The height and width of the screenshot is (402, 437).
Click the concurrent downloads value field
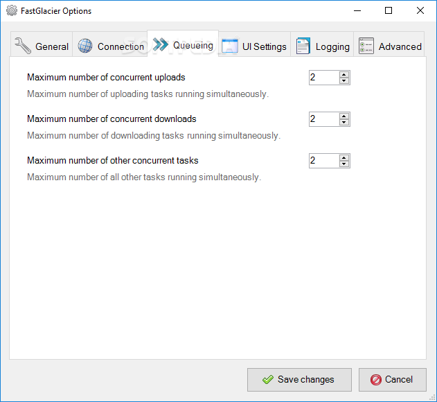[x=324, y=119]
